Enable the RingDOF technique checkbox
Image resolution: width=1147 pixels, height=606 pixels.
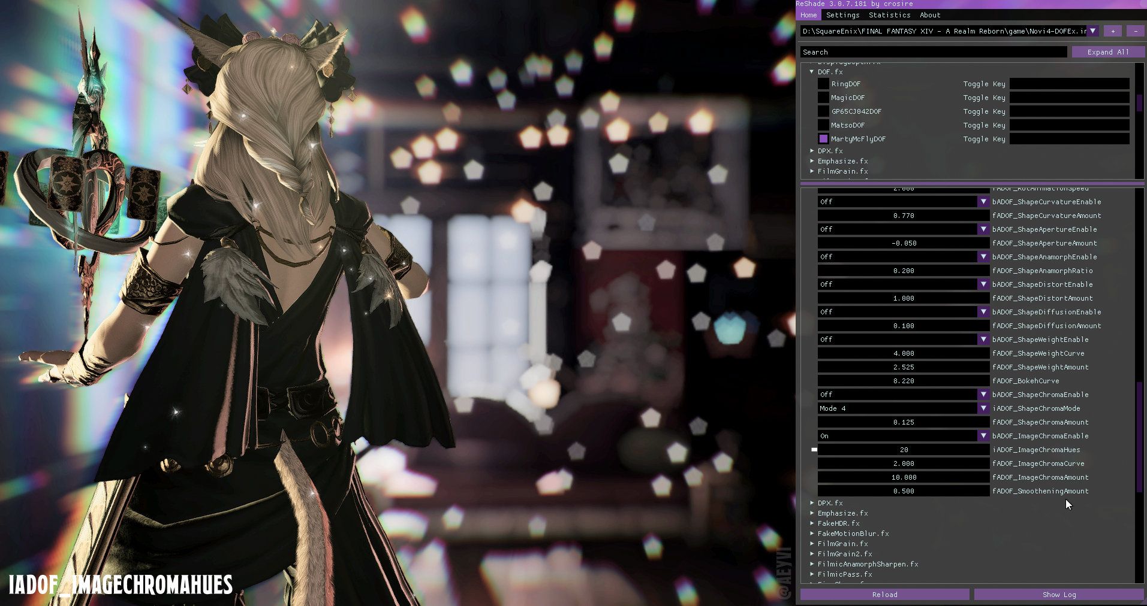point(823,84)
